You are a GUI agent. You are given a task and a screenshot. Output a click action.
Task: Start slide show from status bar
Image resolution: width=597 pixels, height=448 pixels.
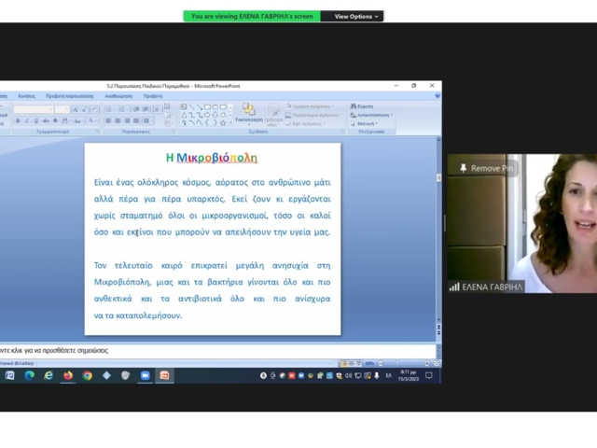click(358, 363)
